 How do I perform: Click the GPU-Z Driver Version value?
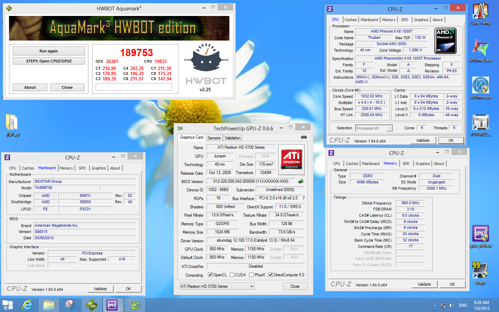[x=255, y=240]
